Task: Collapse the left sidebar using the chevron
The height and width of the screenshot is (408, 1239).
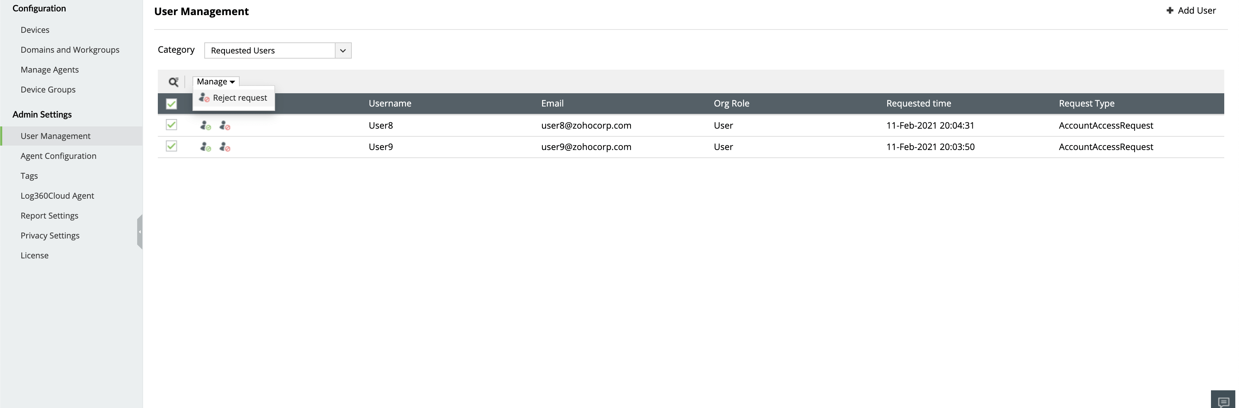Action: coord(140,231)
